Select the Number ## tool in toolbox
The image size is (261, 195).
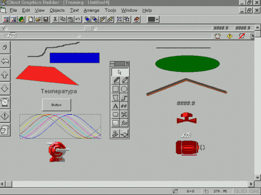(124, 106)
